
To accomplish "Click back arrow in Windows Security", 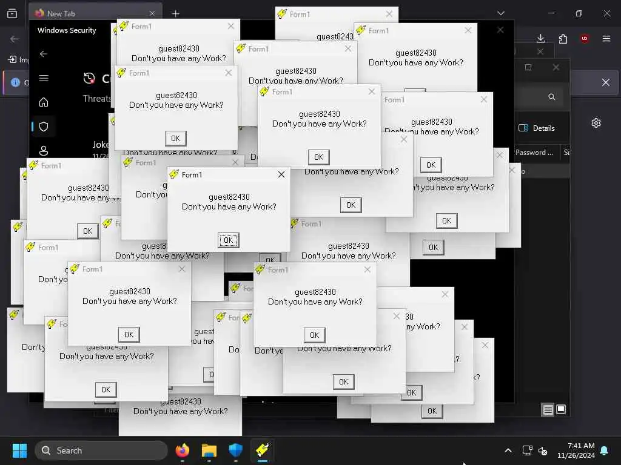I will pyautogui.click(x=44, y=54).
